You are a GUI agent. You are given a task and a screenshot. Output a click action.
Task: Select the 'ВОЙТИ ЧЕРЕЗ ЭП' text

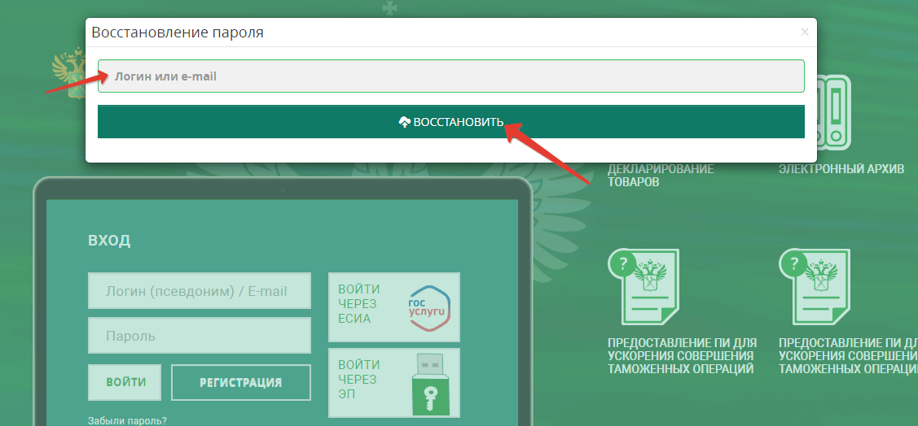pos(358,380)
